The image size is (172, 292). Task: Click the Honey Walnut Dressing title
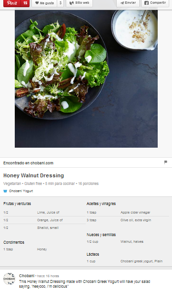coord(34,175)
